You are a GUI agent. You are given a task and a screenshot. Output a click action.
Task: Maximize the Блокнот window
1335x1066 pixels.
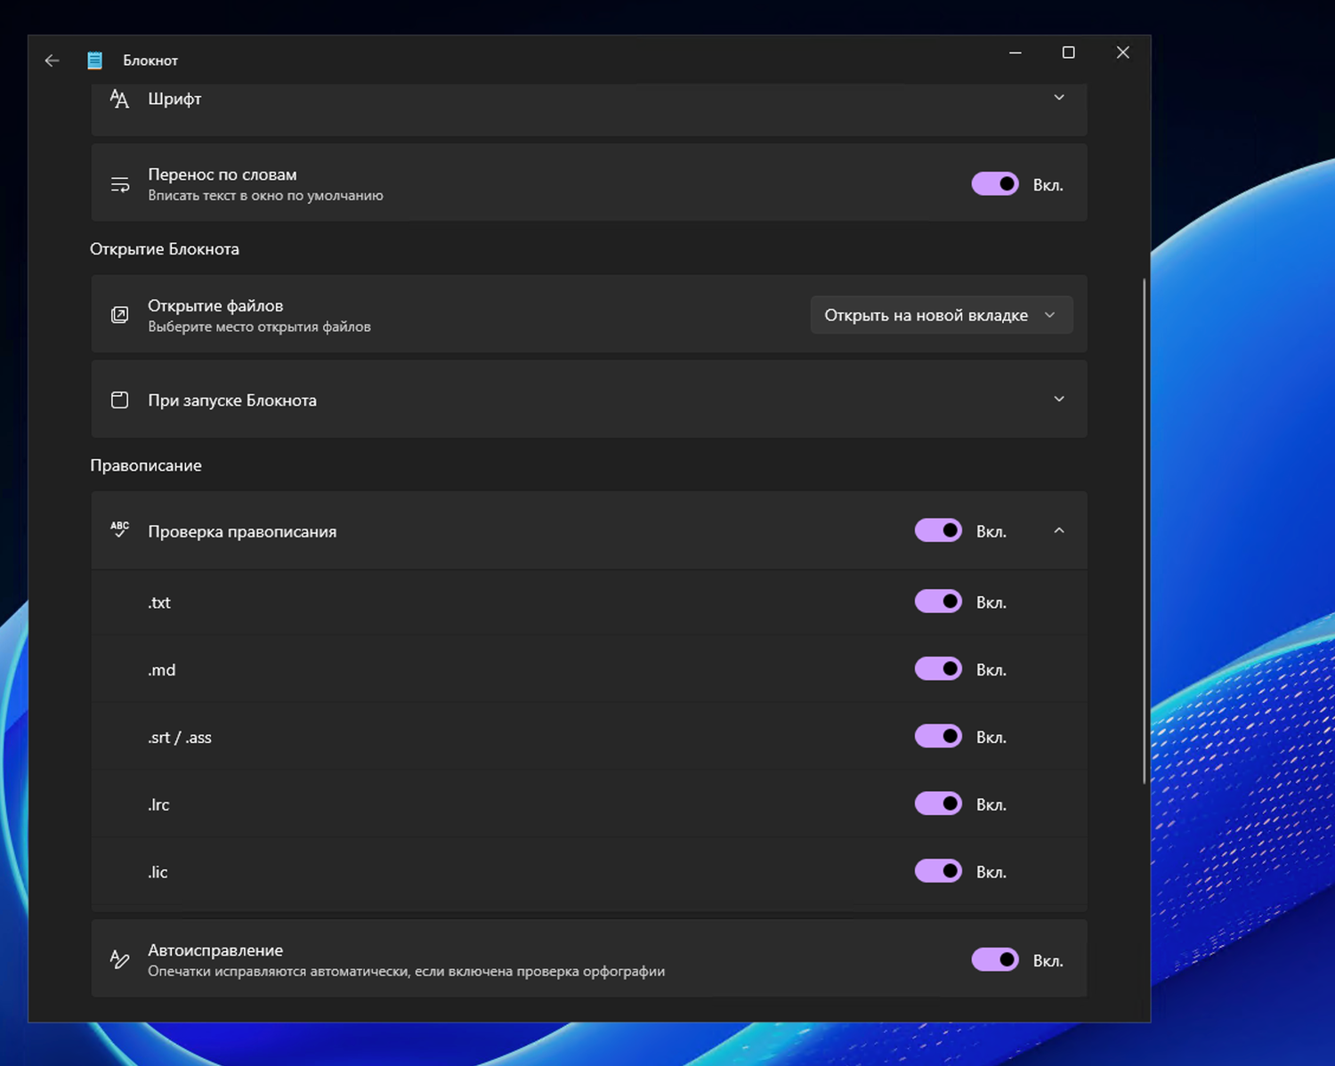1069,53
